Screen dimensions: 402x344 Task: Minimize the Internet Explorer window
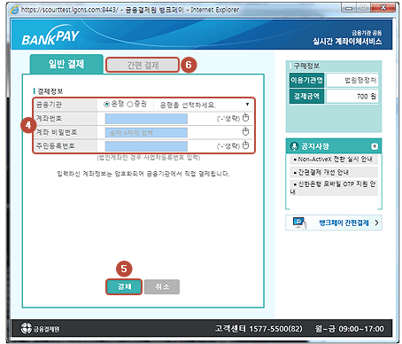[x=349, y=8]
